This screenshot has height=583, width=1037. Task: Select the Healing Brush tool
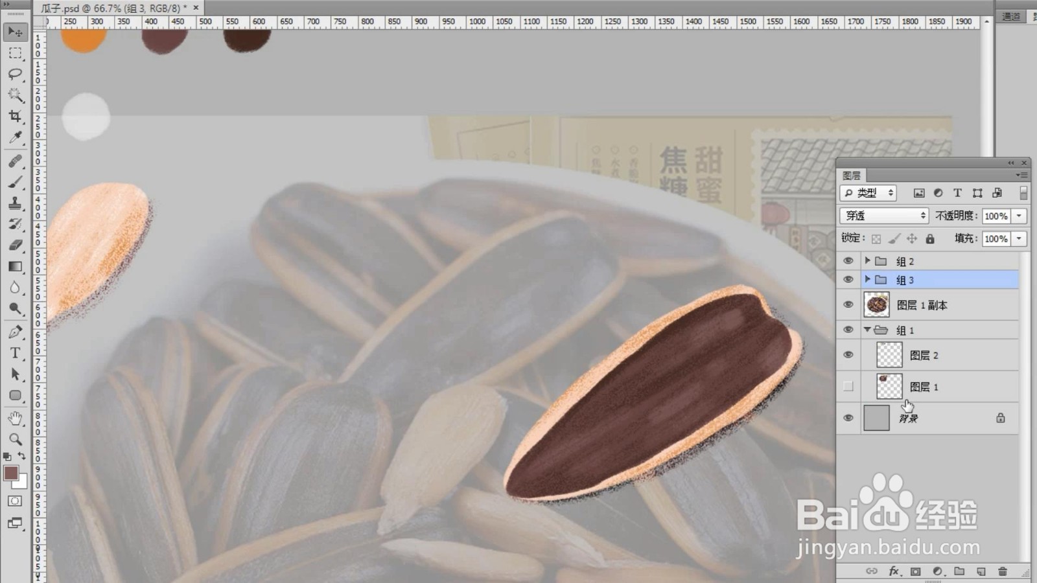(15, 161)
